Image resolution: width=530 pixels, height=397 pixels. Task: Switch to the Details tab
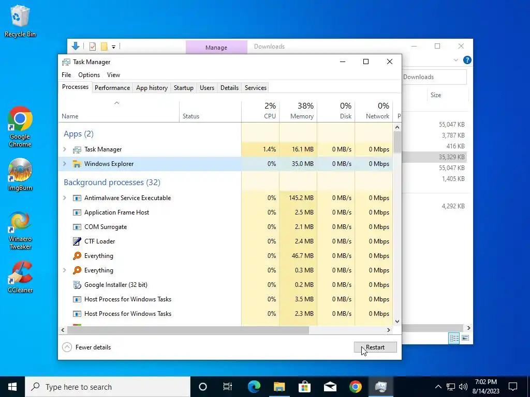[229, 88]
